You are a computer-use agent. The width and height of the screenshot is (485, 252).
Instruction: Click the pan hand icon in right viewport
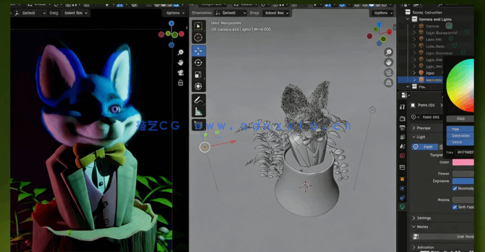[389, 62]
